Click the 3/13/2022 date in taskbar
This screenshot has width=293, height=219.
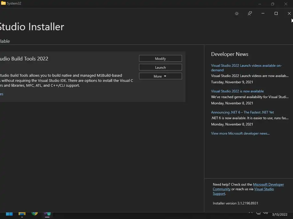point(280,214)
